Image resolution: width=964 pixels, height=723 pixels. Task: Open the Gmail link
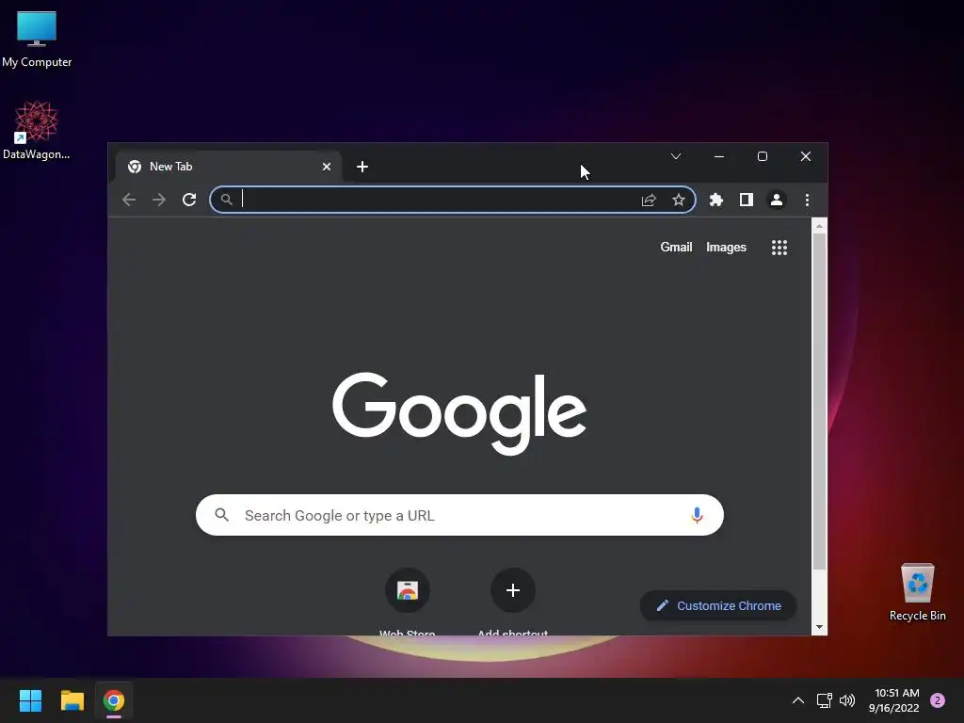676,248
